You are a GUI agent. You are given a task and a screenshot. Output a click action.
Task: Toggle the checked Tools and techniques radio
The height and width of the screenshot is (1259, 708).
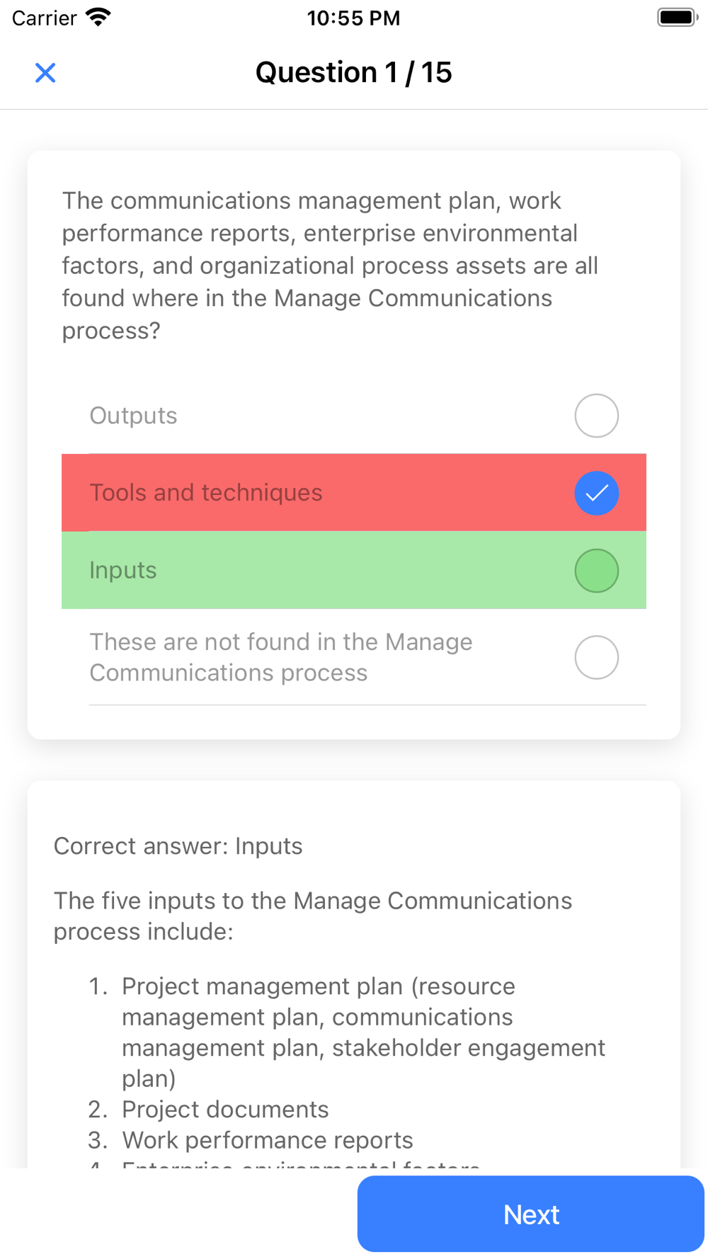pyautogui.click(x=596, y=493)
